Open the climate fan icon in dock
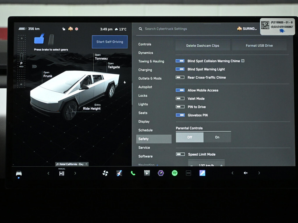 [x=105, y=173]
